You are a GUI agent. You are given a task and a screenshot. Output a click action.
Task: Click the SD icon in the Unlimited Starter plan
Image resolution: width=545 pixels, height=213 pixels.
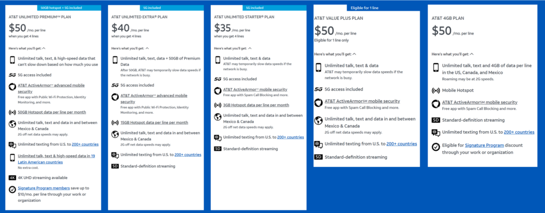(x=218, y=149)
